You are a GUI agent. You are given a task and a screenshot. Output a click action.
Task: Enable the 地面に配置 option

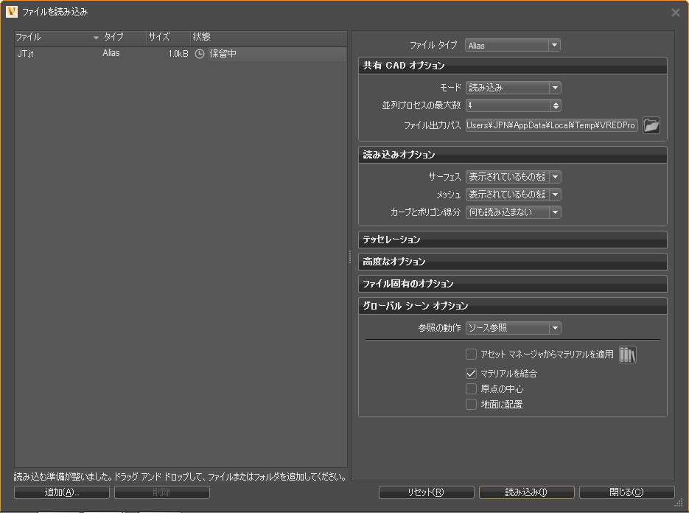point(471,404)
